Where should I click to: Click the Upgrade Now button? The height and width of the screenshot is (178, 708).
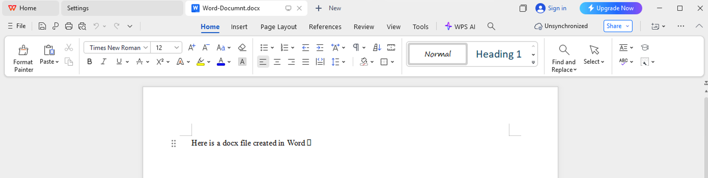coord(610,8)
